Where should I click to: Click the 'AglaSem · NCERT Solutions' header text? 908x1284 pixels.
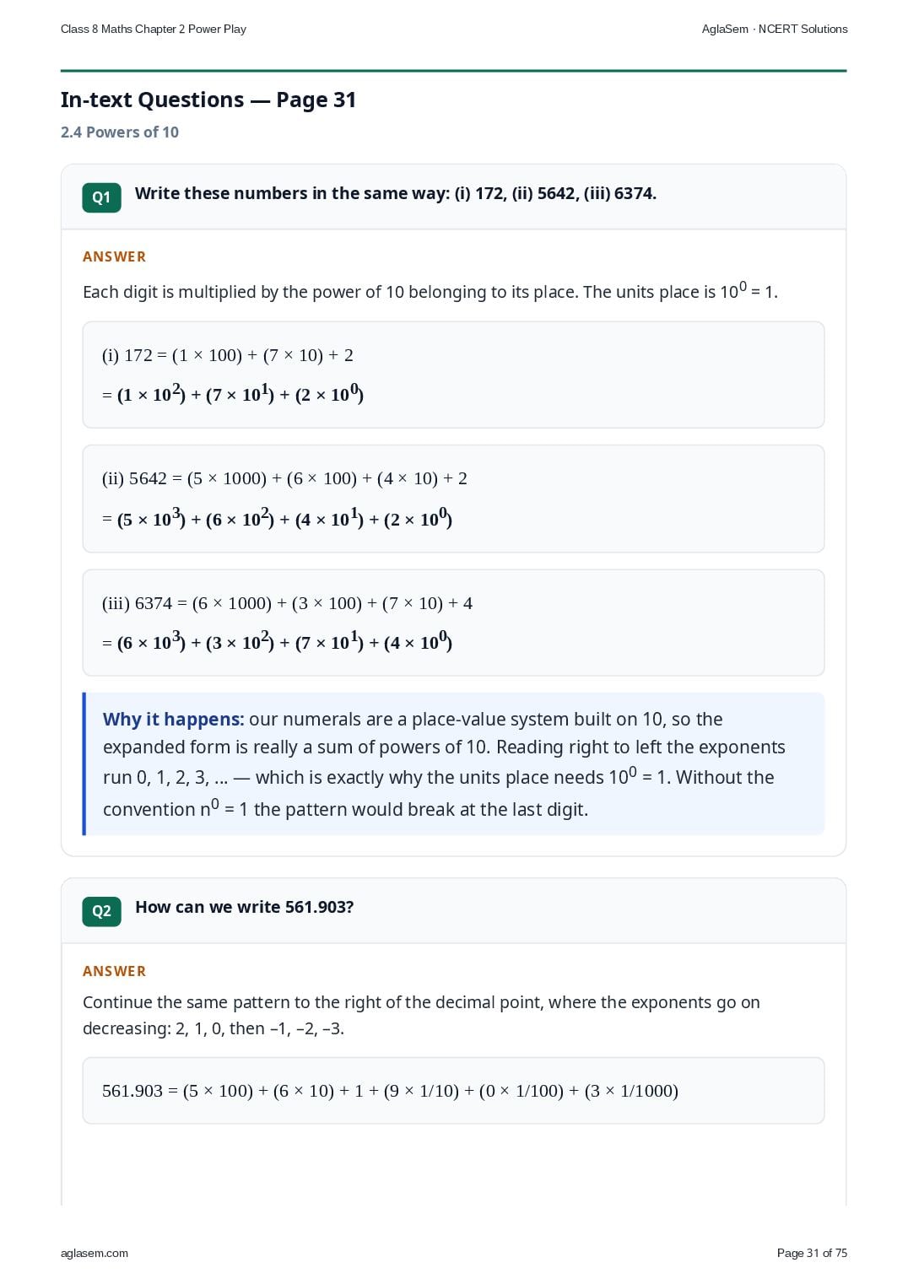(775, 29)
